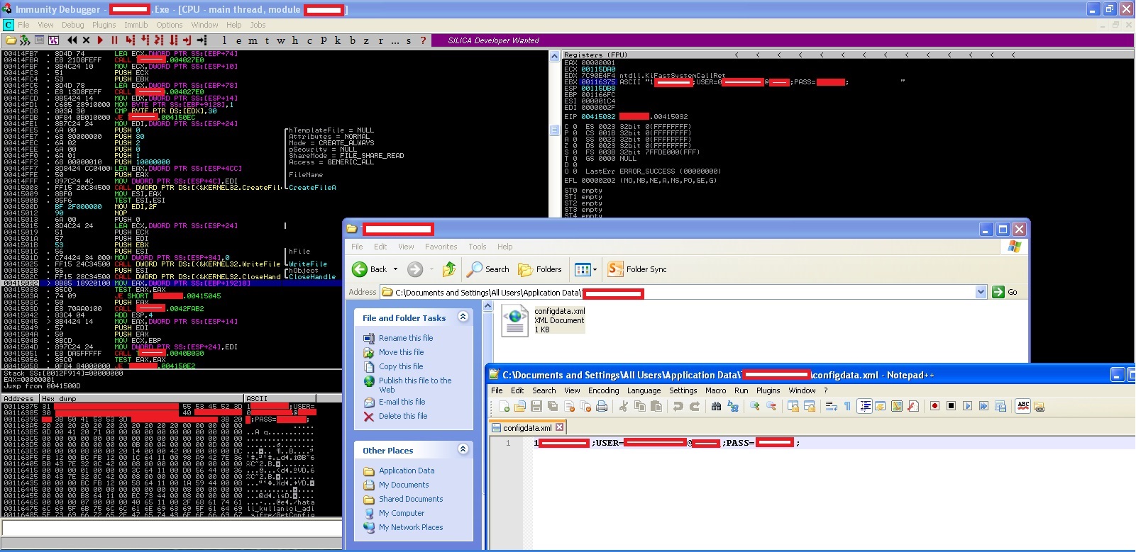Click the Explorer Back button
The width and height of the screenshot is (1136, 552).
[370, 269]
